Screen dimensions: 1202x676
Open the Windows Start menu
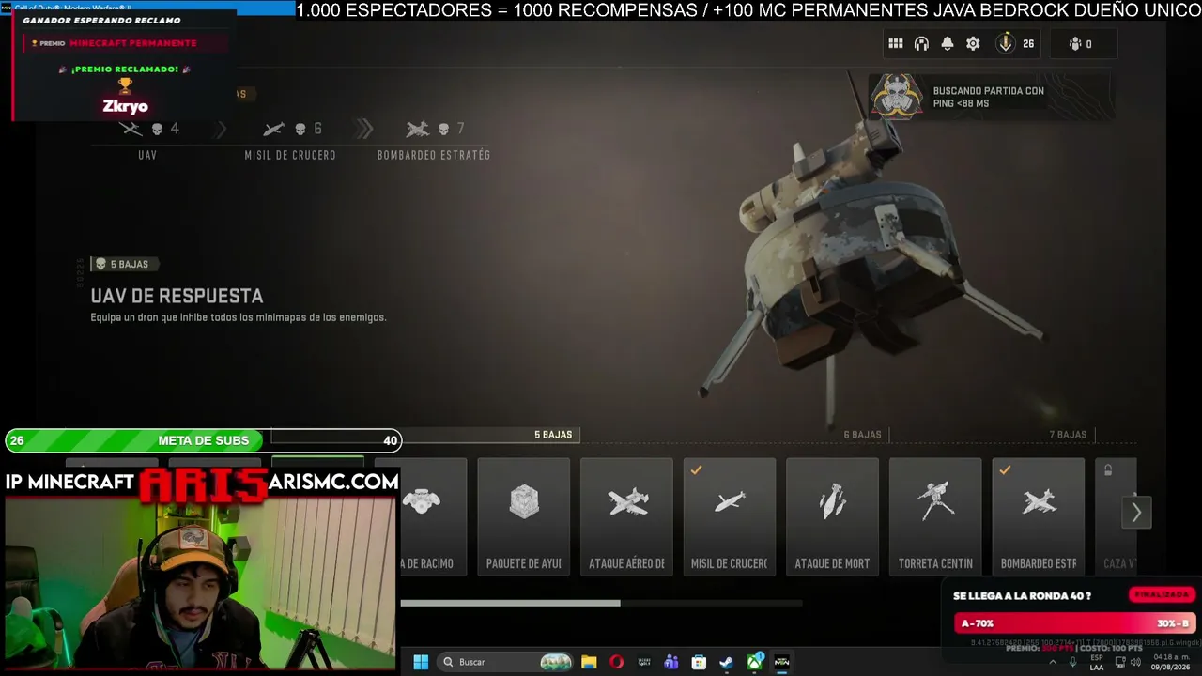[421, 662]
